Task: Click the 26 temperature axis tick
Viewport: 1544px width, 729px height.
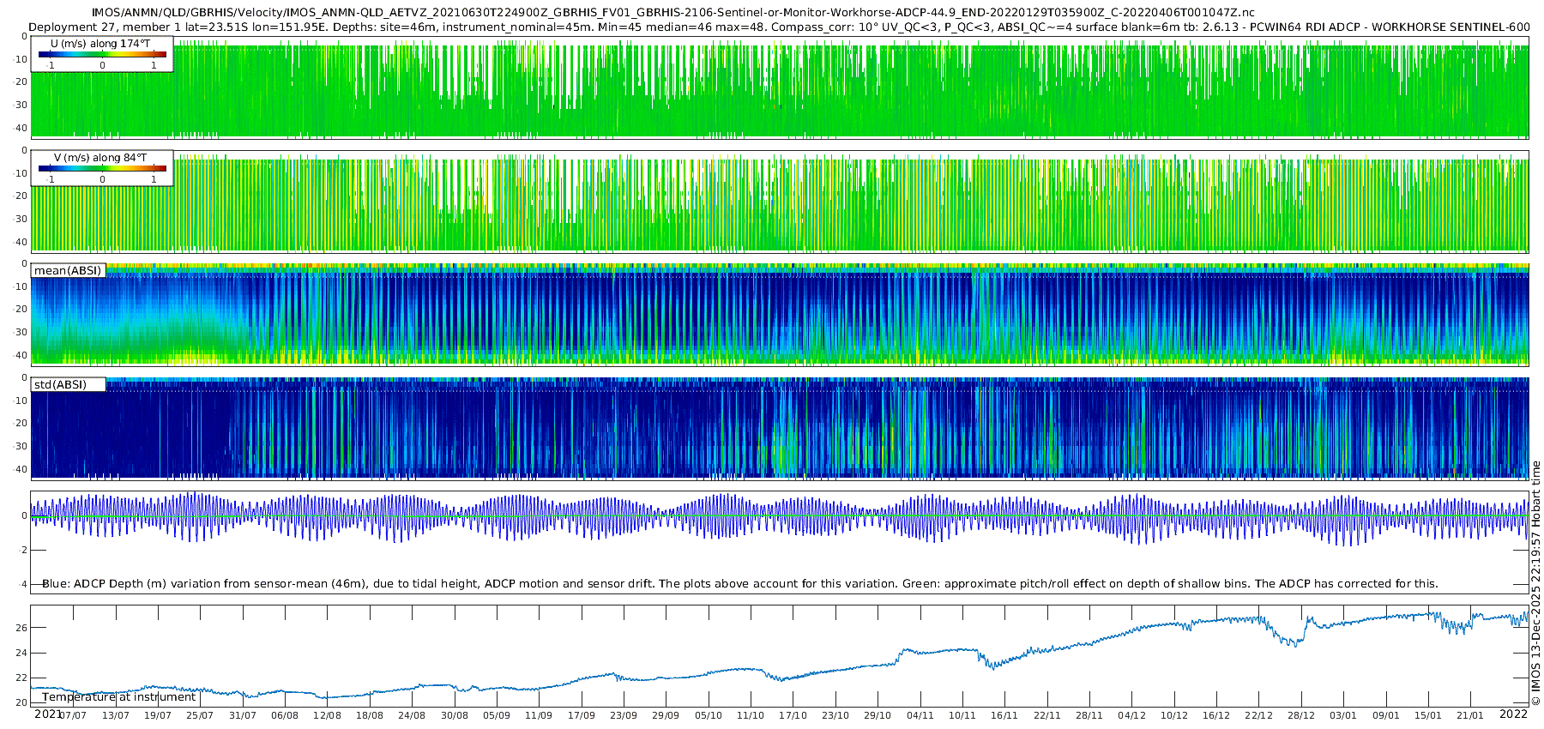Action: (21, 628)
